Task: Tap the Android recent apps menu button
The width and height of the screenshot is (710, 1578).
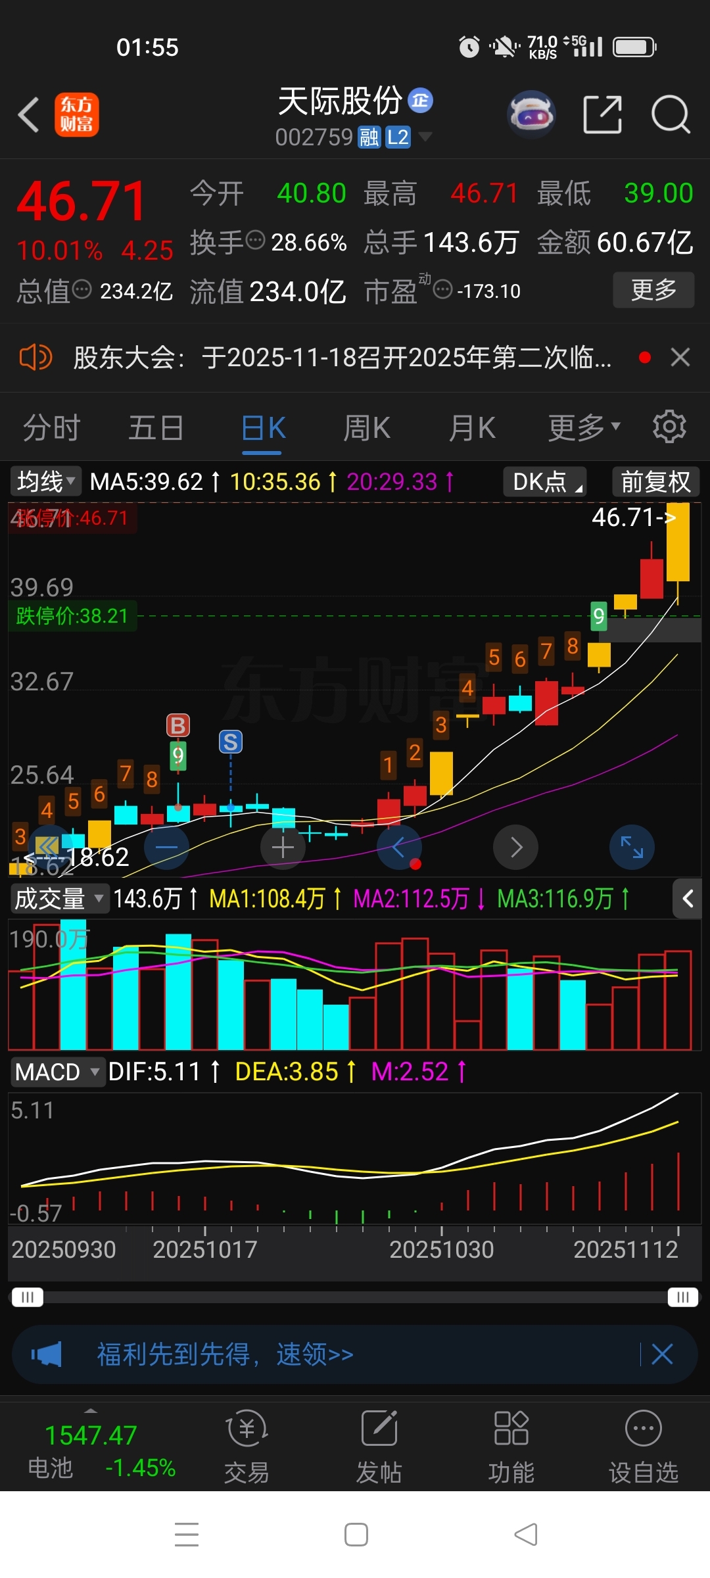Action: [187, 1535]
